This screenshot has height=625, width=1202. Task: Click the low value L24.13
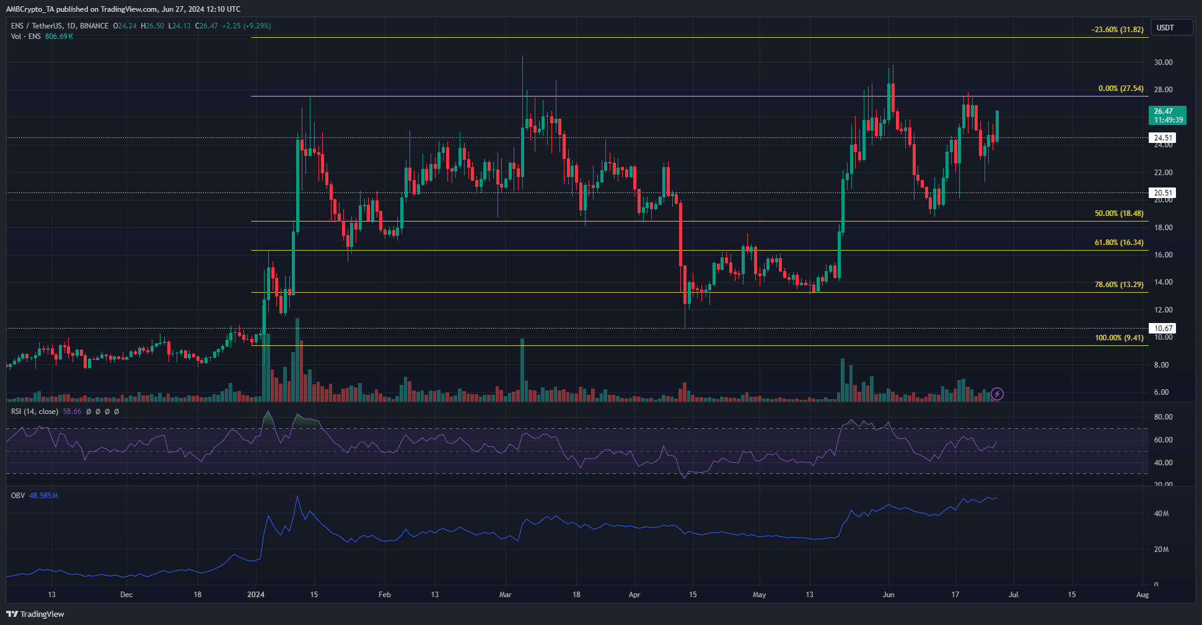click(x=180, y=26)
